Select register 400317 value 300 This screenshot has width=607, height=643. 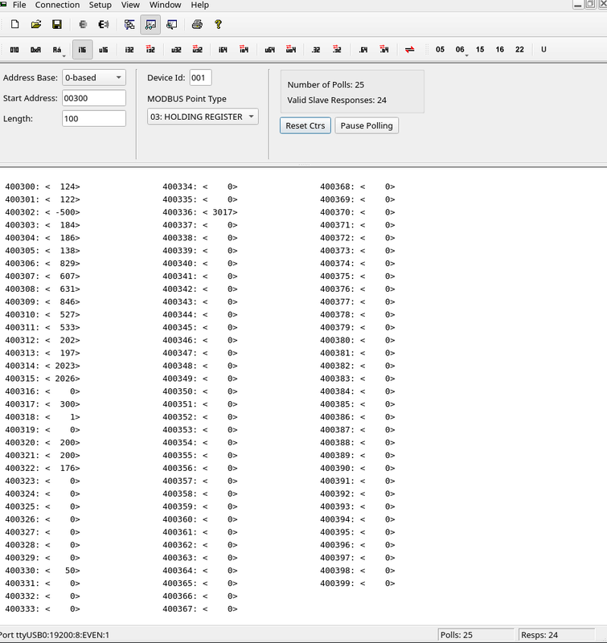pyautogui.click(x=43, y=404)
